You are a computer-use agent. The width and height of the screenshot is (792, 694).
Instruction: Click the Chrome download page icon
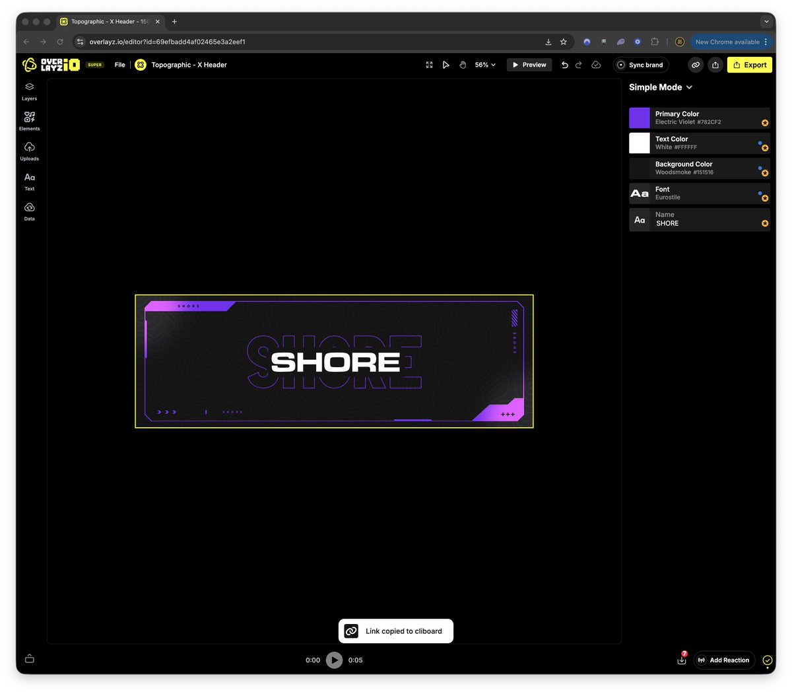[x=548, y=42]
